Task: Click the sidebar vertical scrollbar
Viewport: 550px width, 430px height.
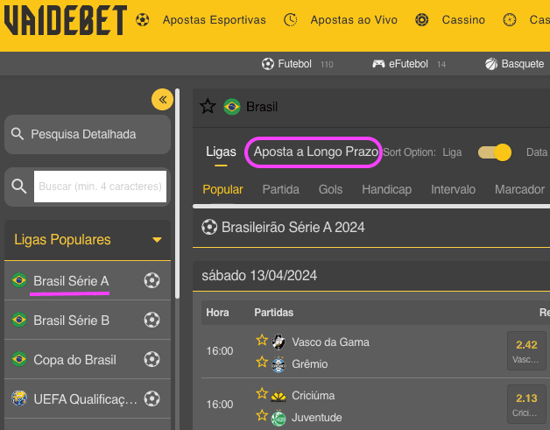Action: 178,194
